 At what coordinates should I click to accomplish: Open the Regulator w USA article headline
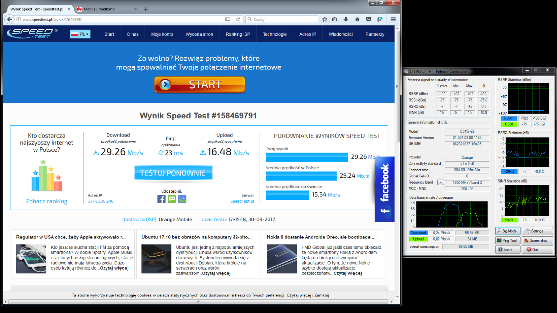click(x=71, y=237)
